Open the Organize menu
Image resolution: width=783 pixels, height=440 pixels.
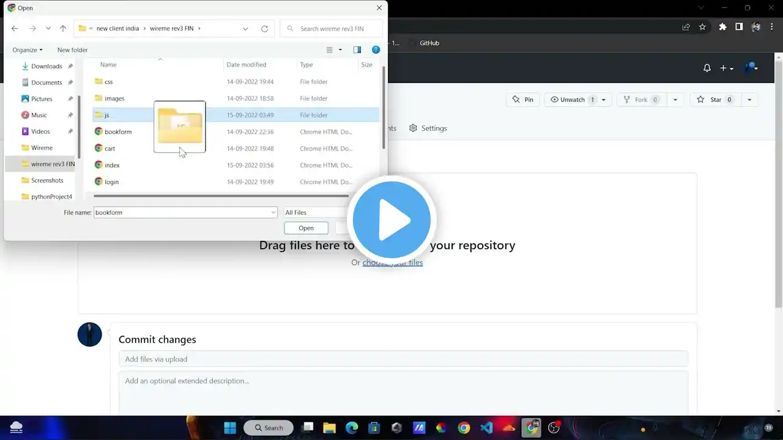28,50
